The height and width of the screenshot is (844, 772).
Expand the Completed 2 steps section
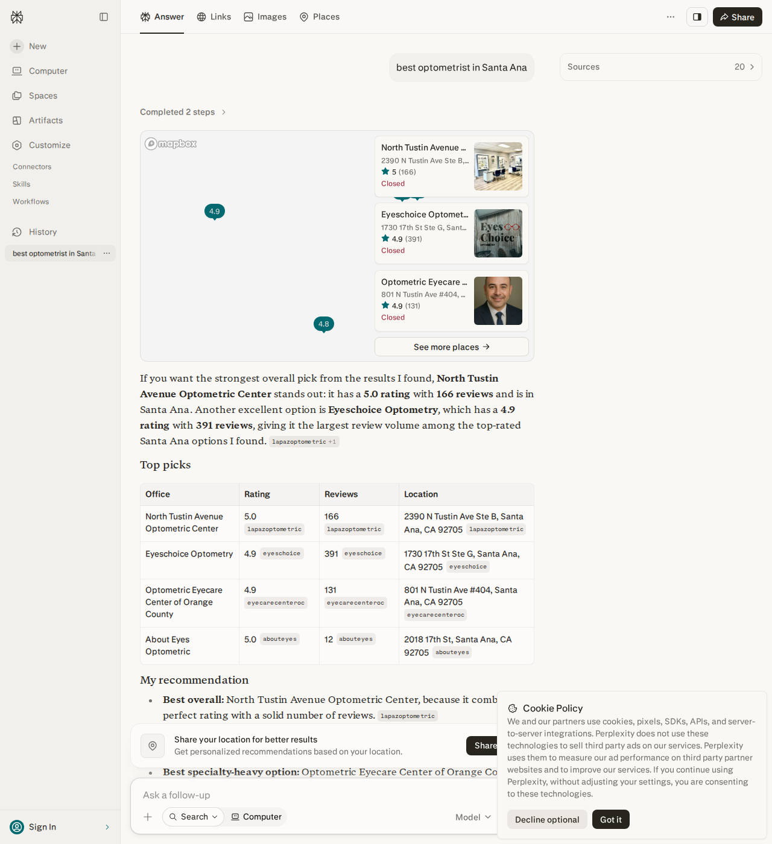click(x=183, y=112)
